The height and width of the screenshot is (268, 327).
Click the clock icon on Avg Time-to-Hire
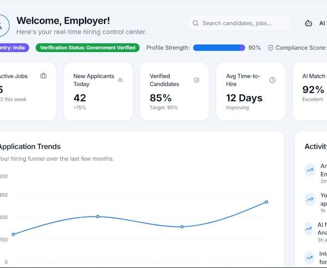(272, 80)
